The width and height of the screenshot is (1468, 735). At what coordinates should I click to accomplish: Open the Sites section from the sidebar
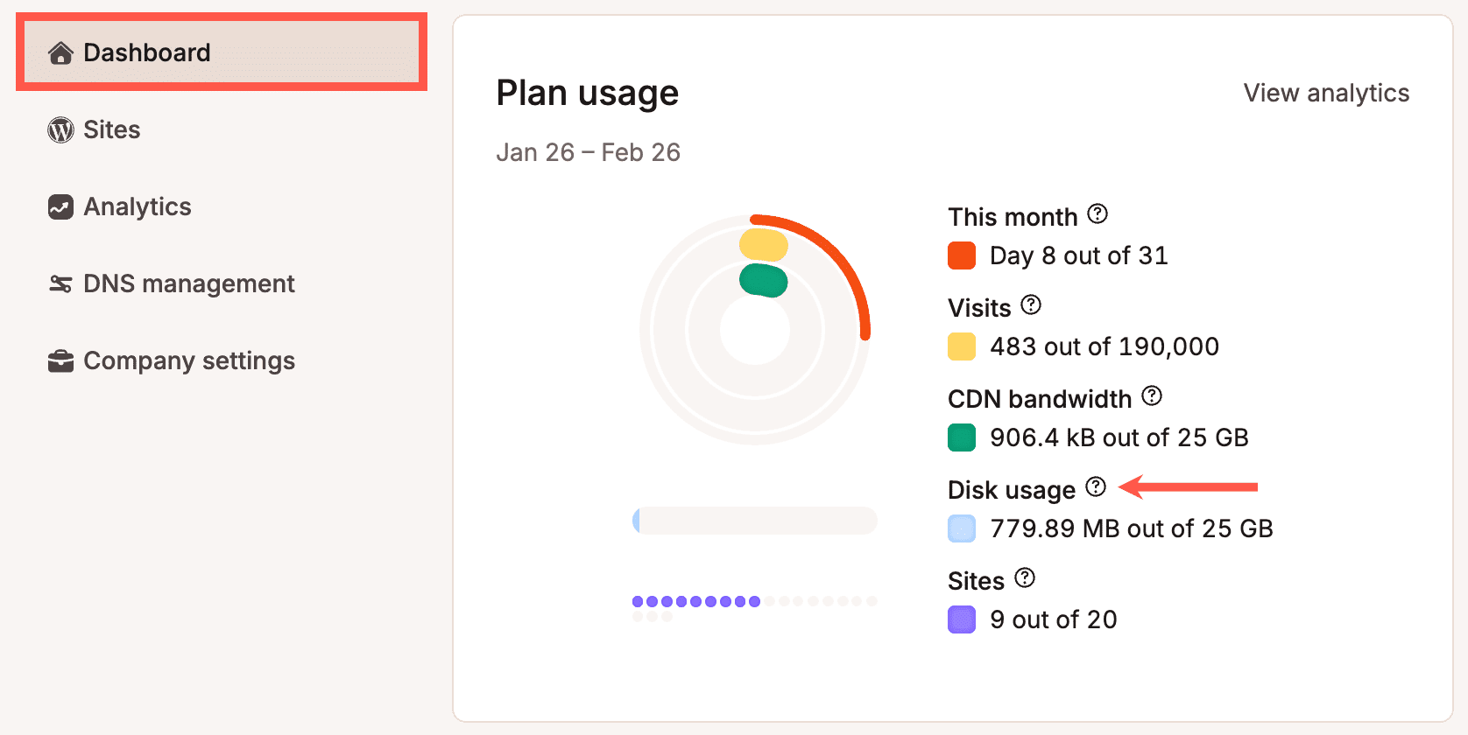(111, 129)
